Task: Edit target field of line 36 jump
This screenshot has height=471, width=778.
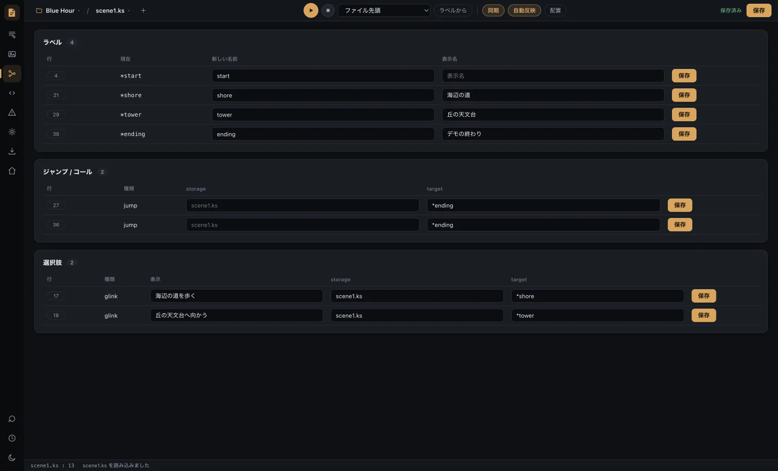Action: (543, 224)
